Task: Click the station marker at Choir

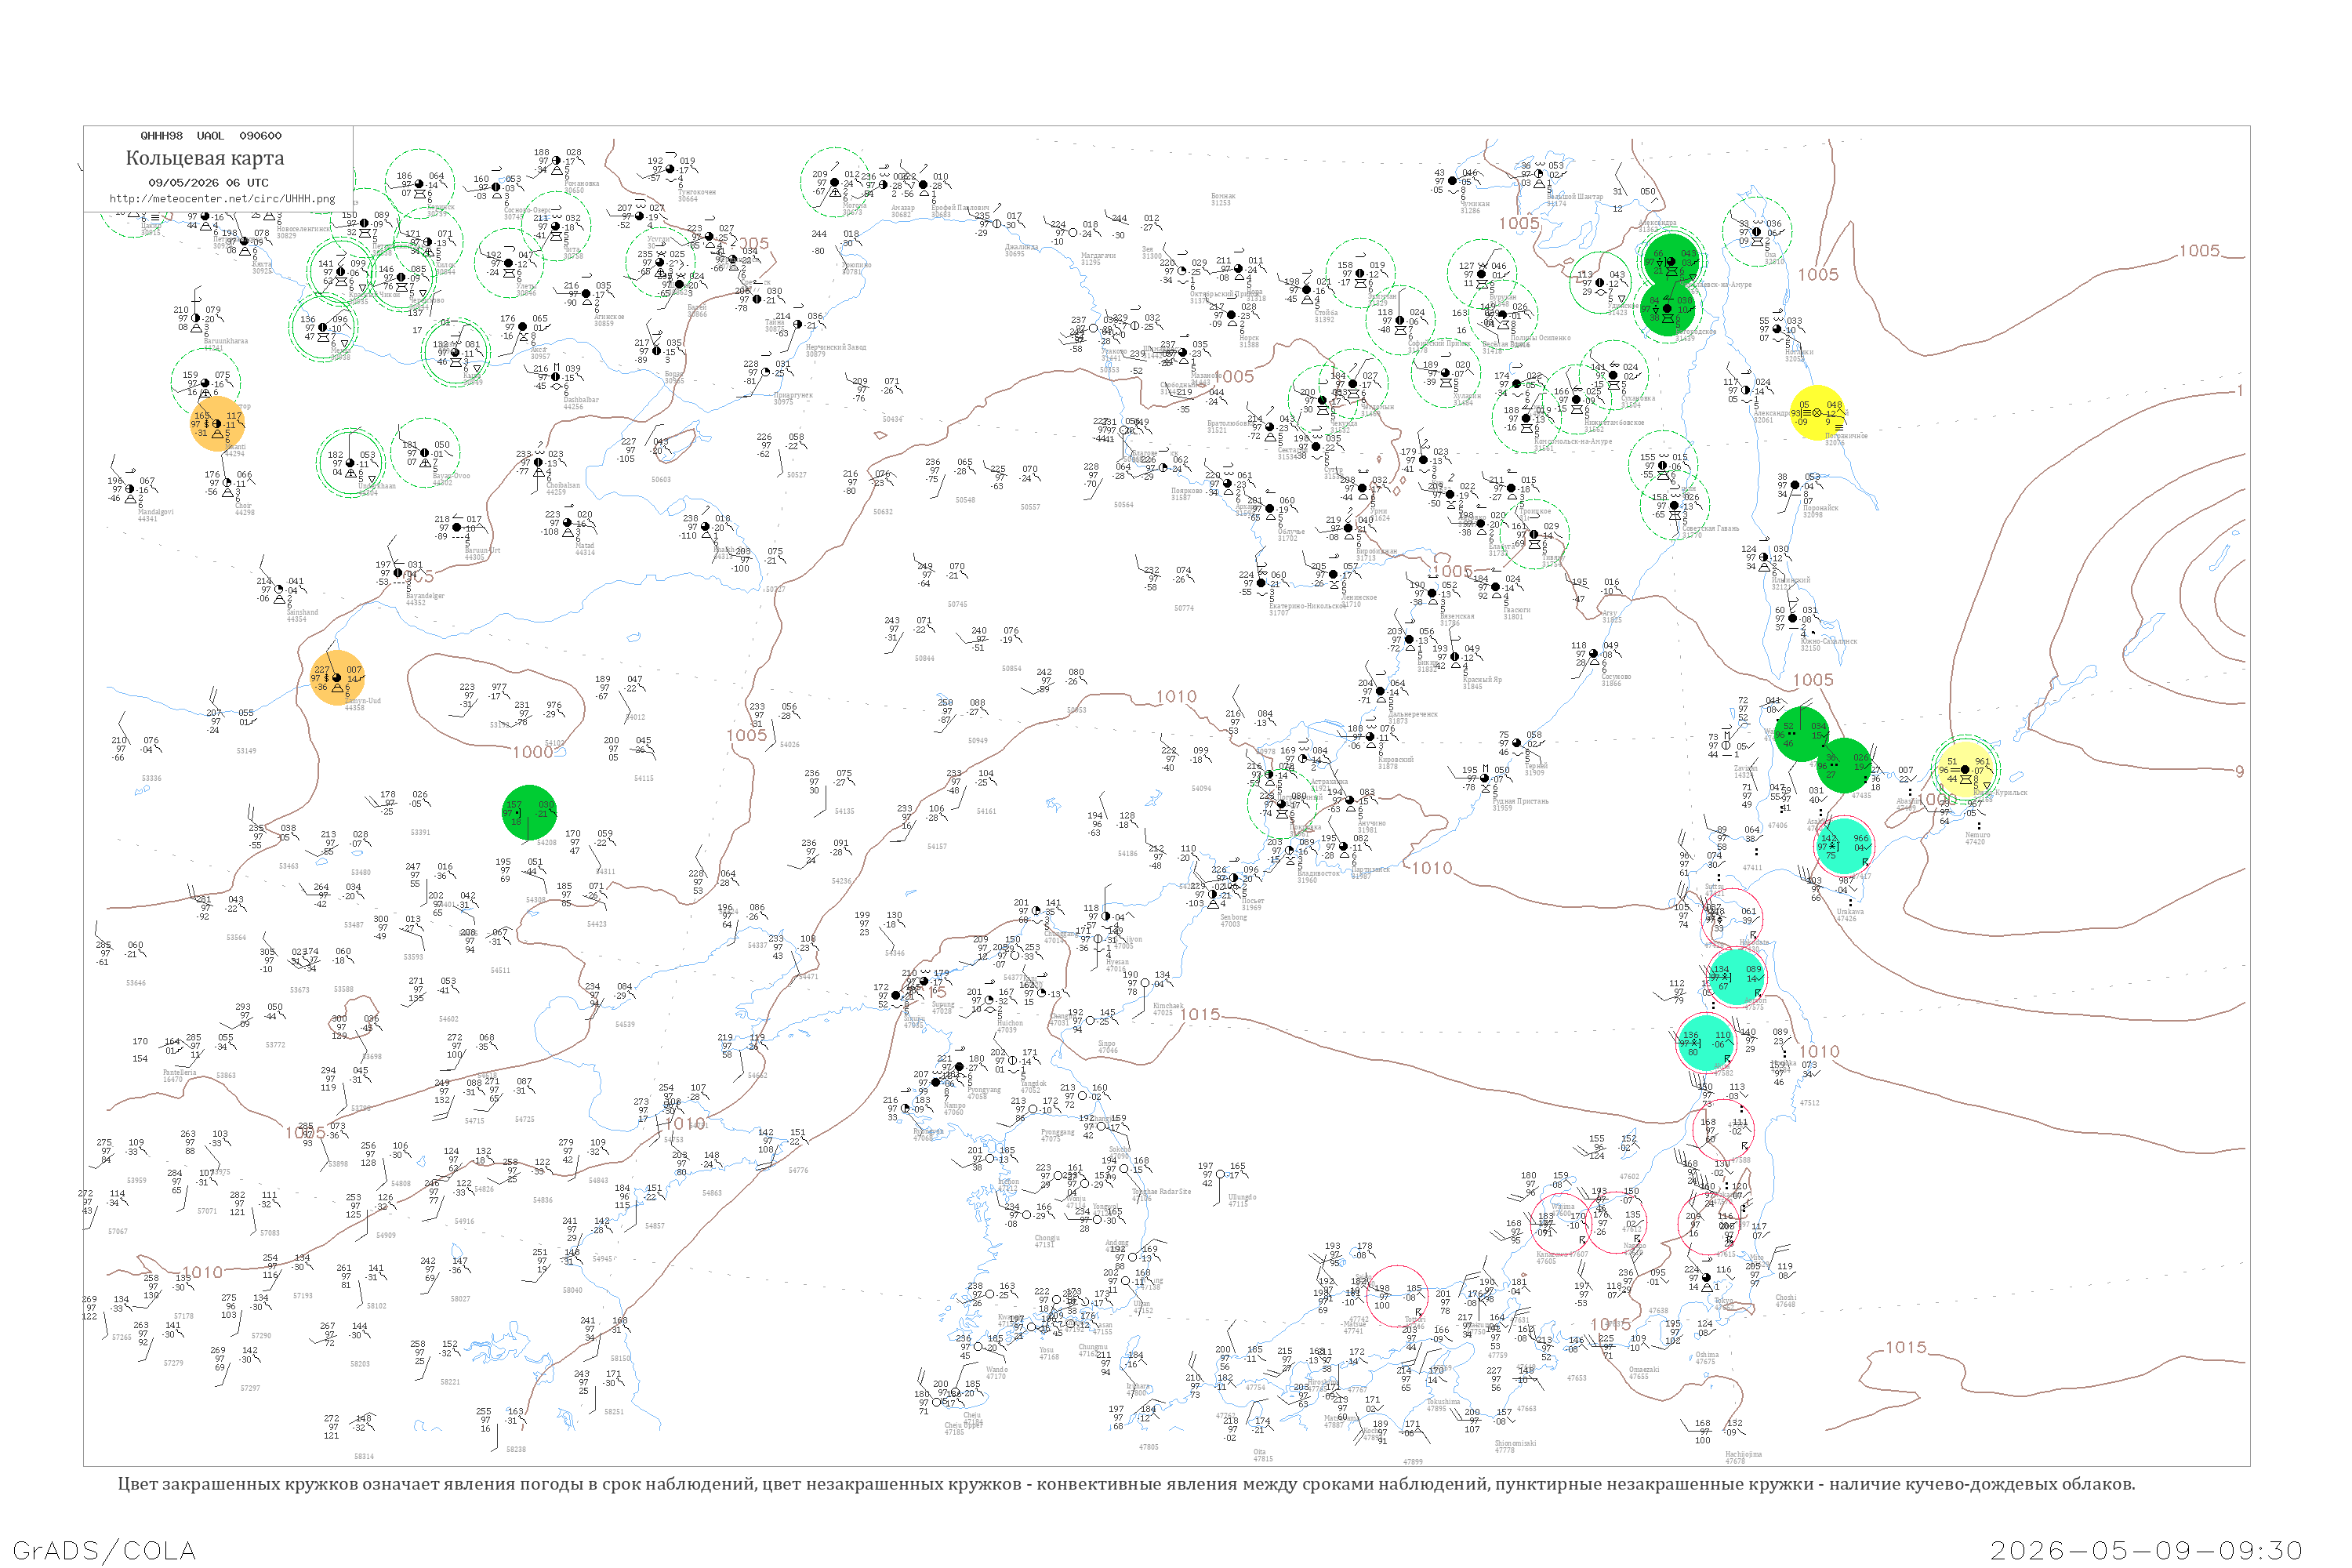Action: (x=227, y=483)
